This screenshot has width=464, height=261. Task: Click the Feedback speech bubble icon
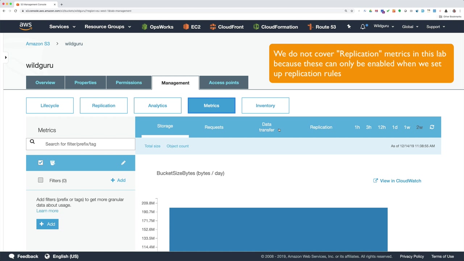pyautogui.click(x=12, y=256)
